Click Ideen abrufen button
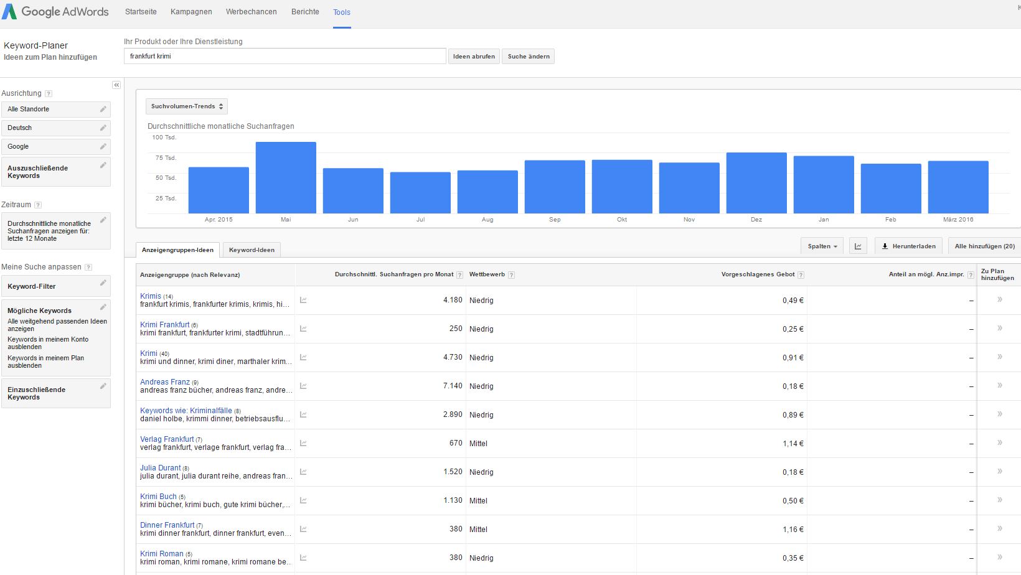The image size is (1021, 575). point(474,56)
